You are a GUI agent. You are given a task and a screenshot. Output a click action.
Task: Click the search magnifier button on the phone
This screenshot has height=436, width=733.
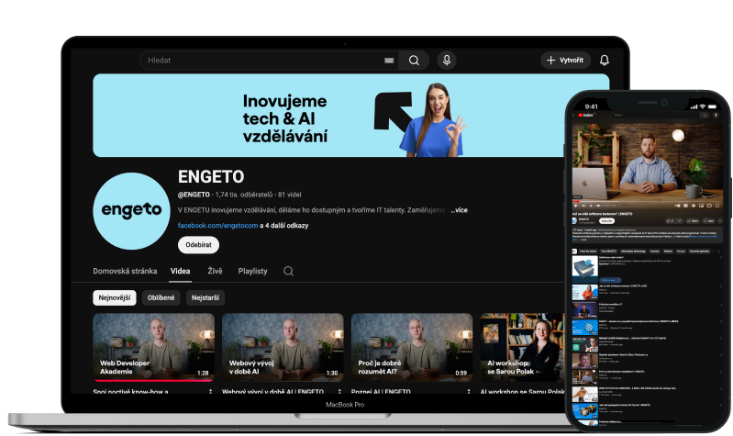[705, 115]
